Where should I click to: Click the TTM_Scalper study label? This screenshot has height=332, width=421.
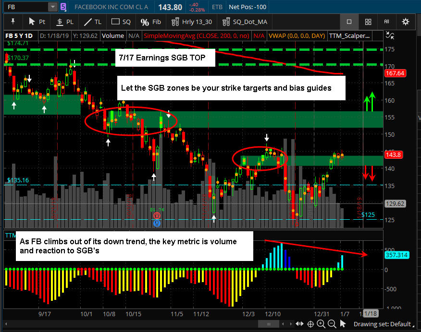point(349,36)
